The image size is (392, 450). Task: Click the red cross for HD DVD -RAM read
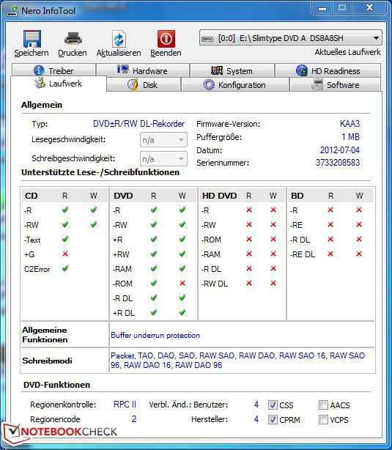tap(249, 254)
